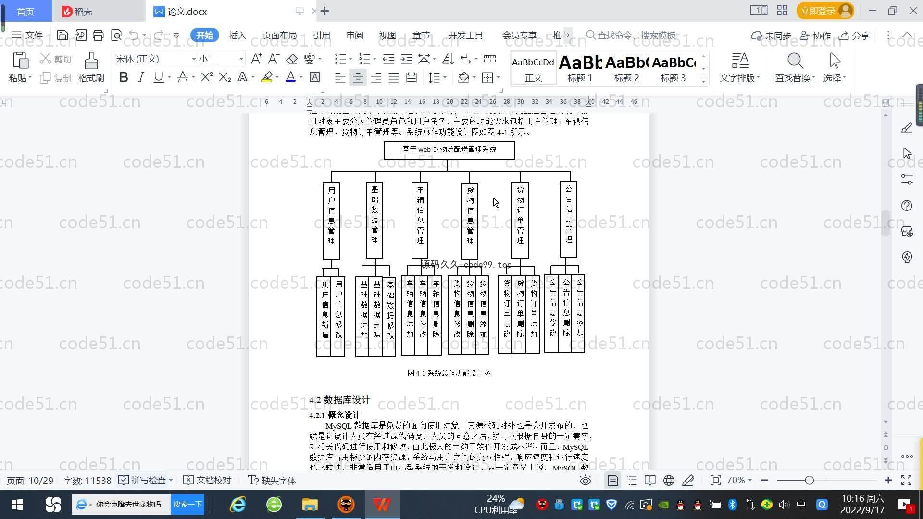
Task: Expand the line spacing dropdown
Action: click(445, 77)
